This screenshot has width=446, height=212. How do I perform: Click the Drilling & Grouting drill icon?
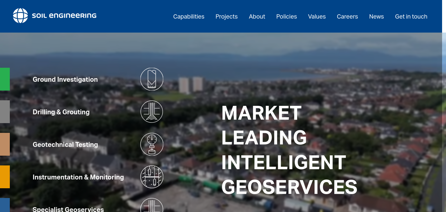(x=152, y=112)
